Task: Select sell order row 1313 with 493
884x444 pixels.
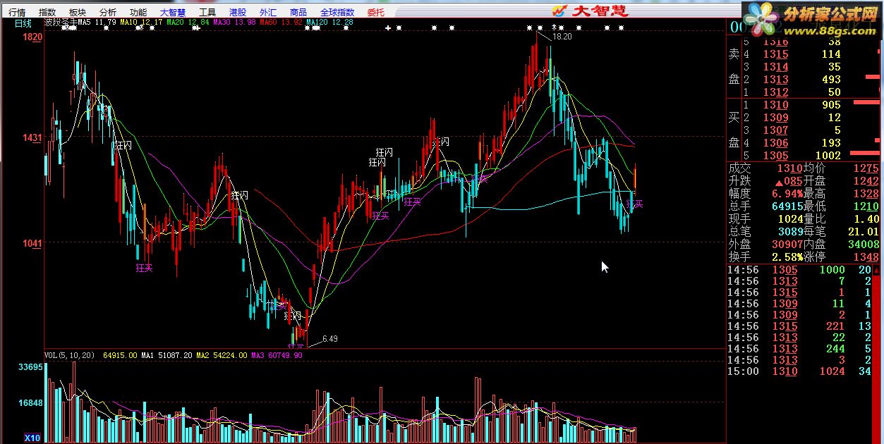Action: point(804,80)
